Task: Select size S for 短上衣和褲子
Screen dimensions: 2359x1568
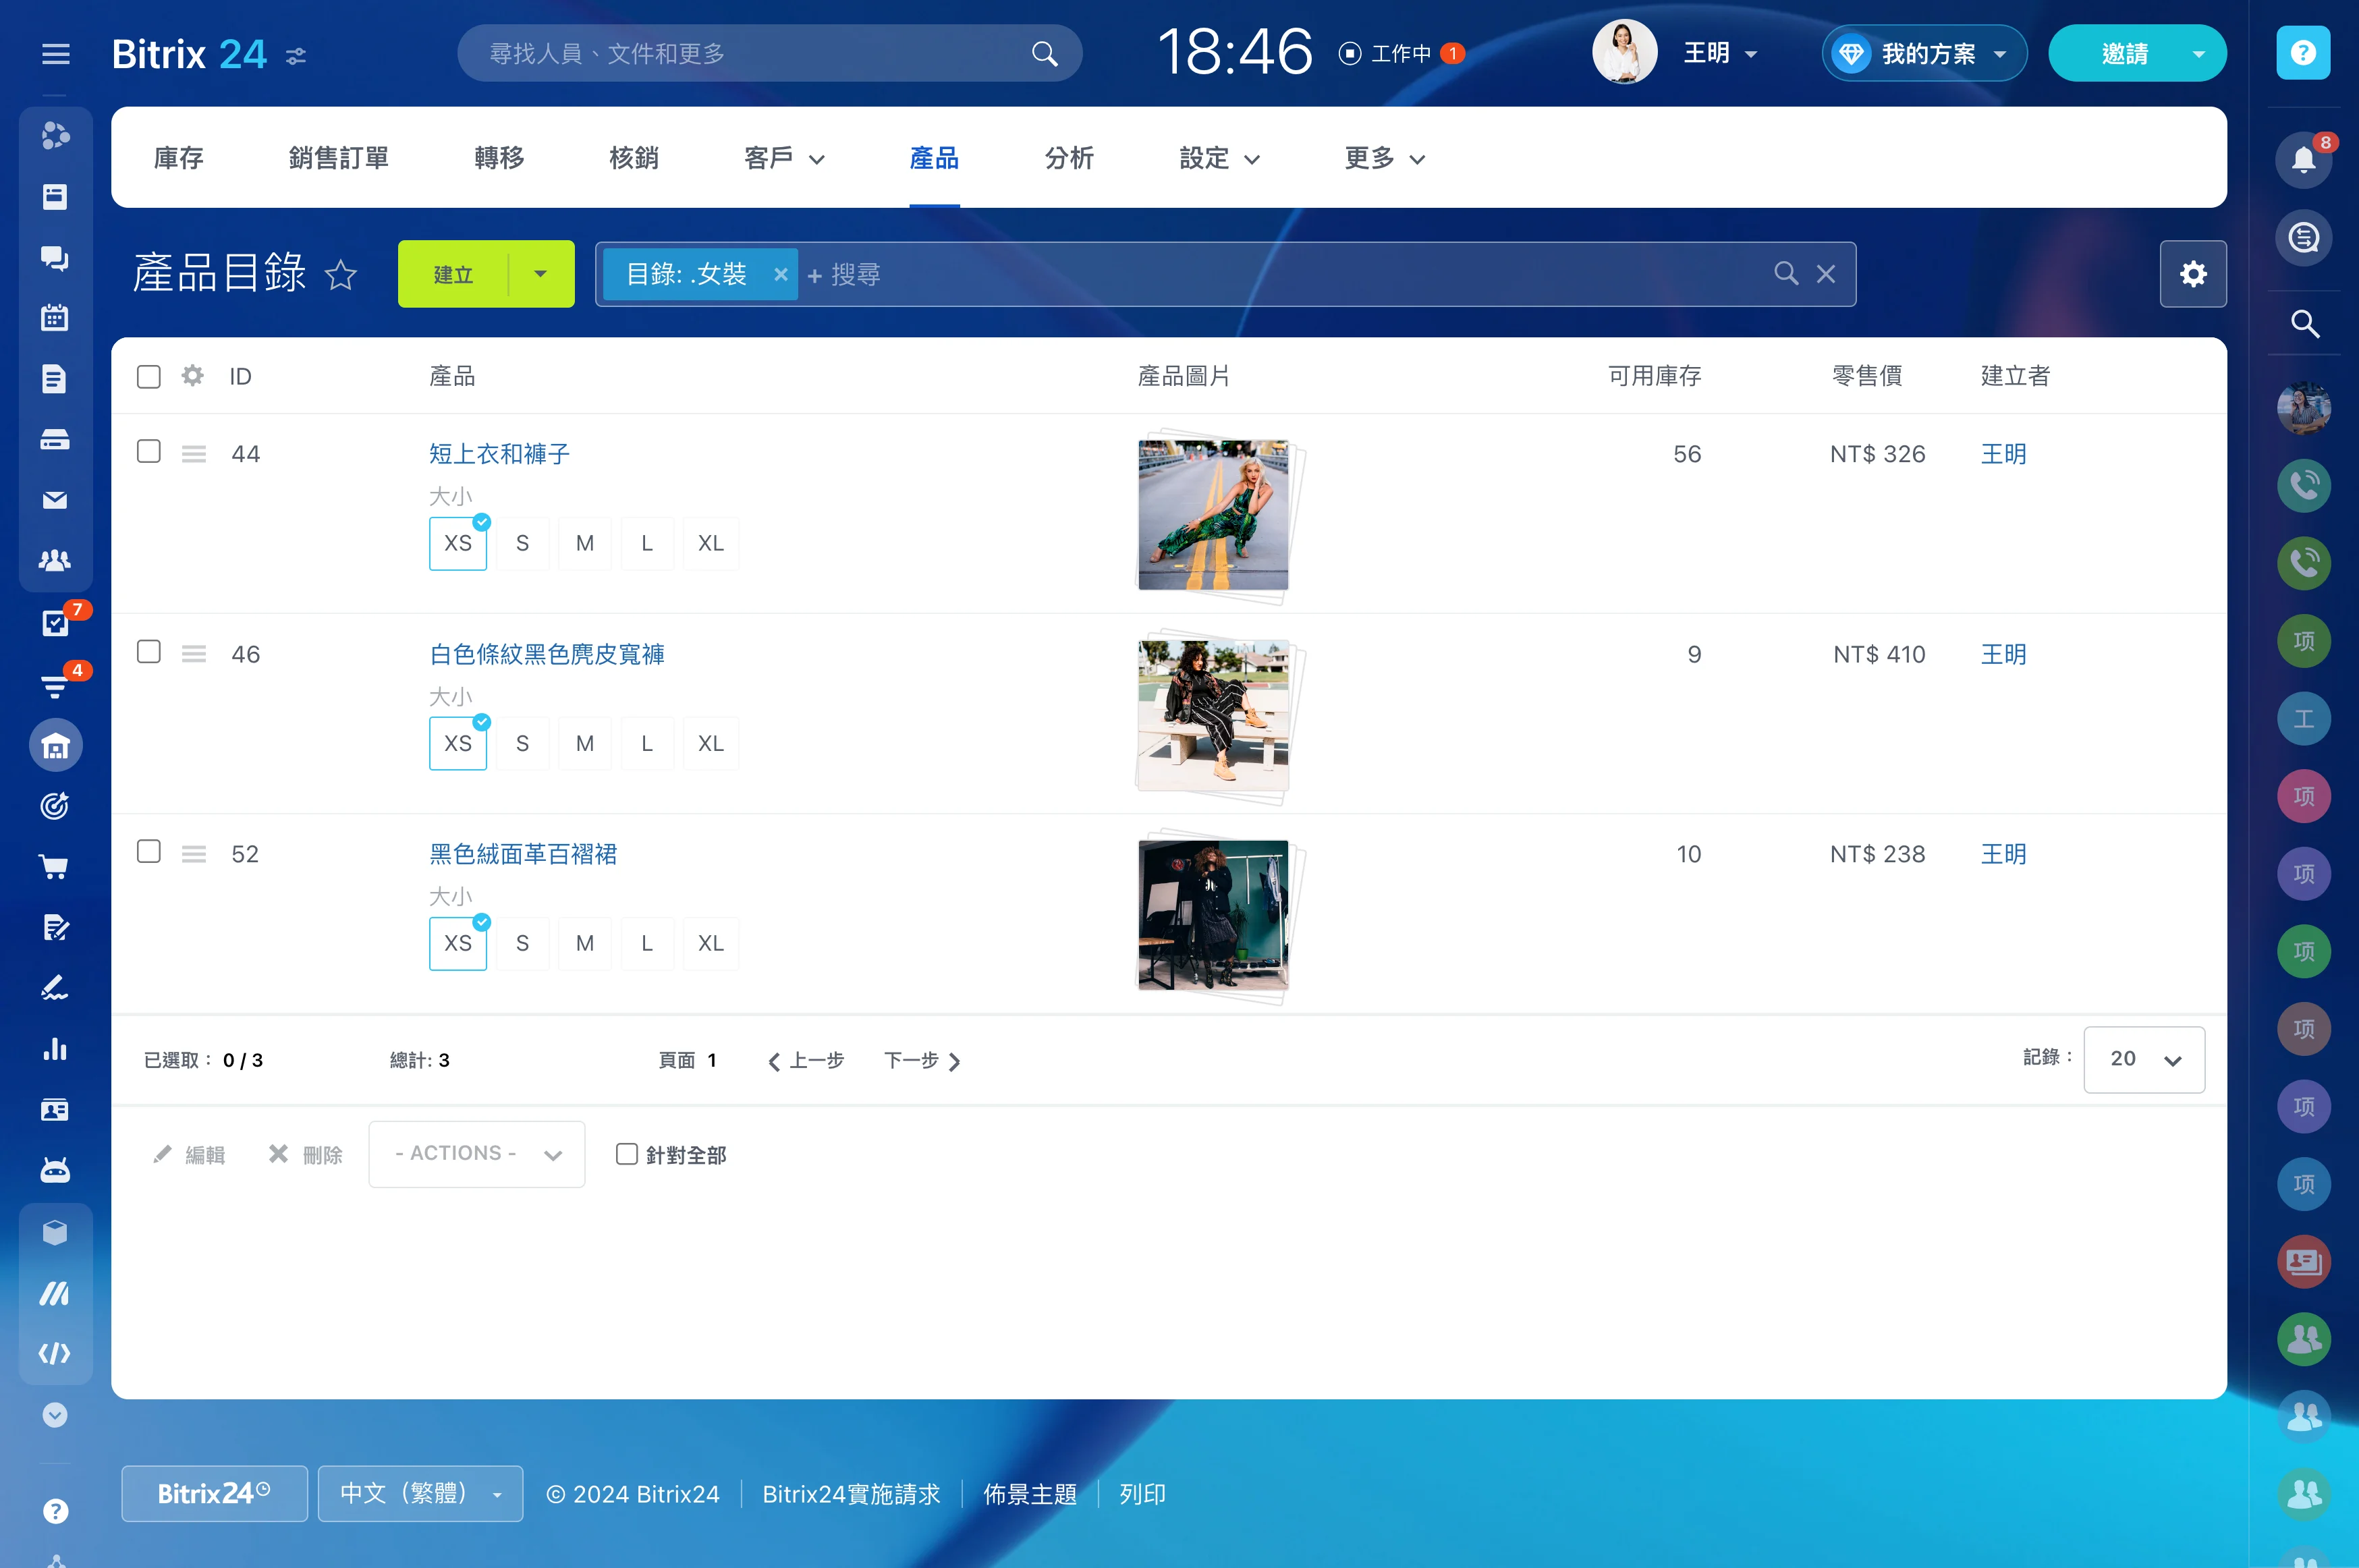Action: pos(522,543)
